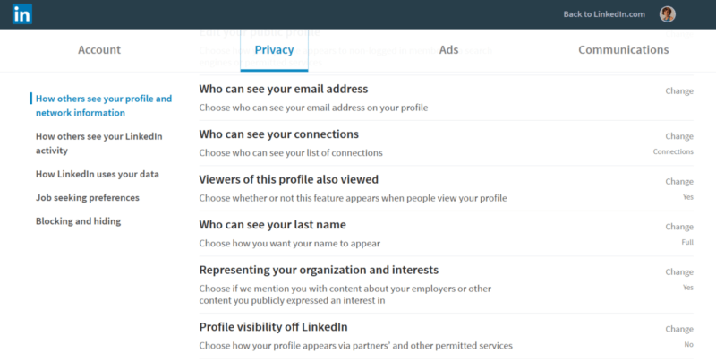This screenshot has height=362, width=716.
Task: Switch to the Communications tab
Action: 623,50
